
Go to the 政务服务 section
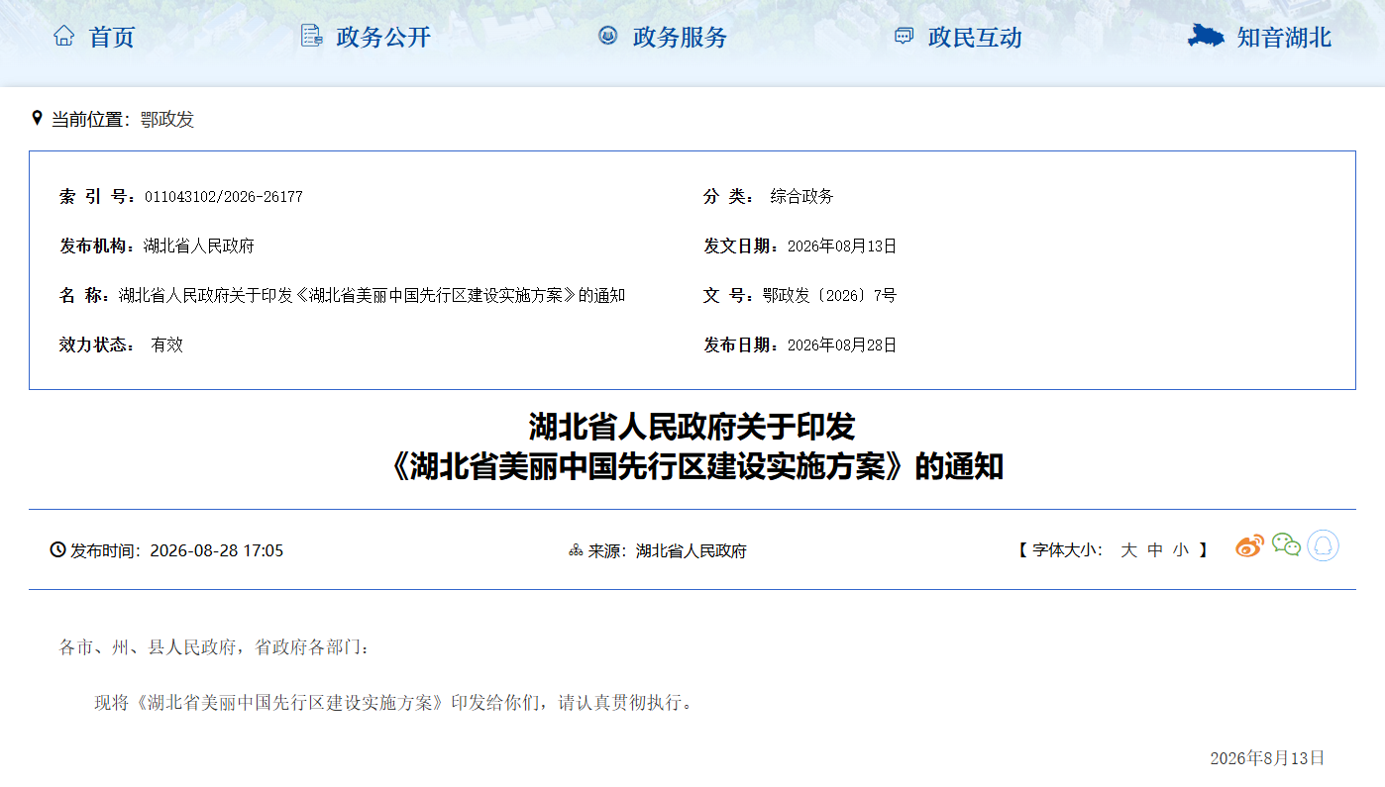680,38
